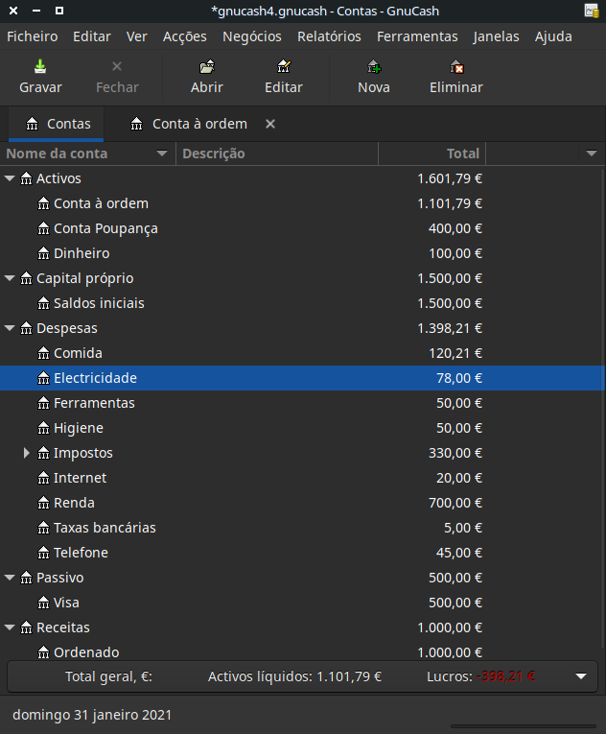This screenshot has width=606, height=734.
Task: Close the Conta à ordem tab
Action: (x=270, y=124)
